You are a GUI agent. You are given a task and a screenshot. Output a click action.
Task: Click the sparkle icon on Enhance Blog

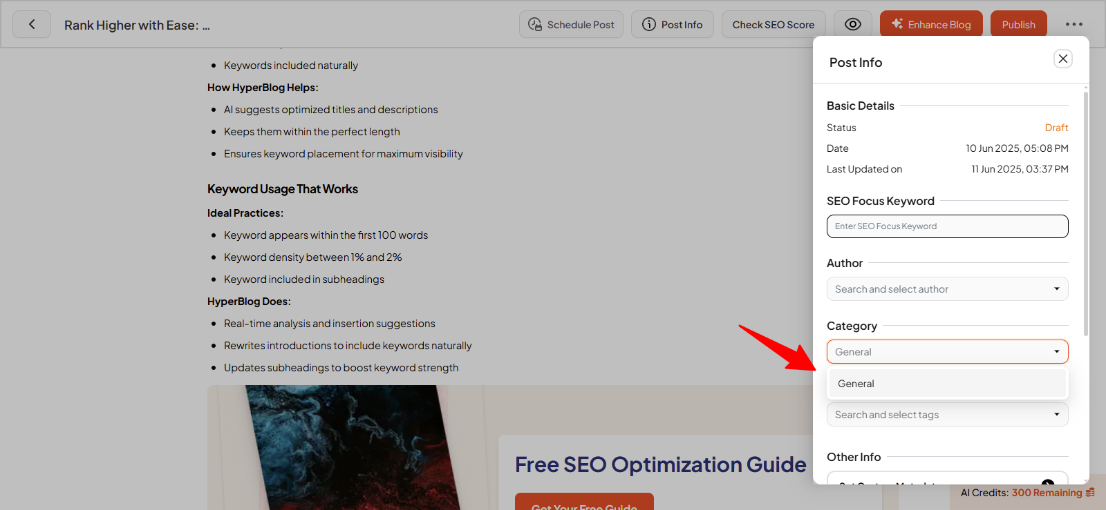coord(897,23)
